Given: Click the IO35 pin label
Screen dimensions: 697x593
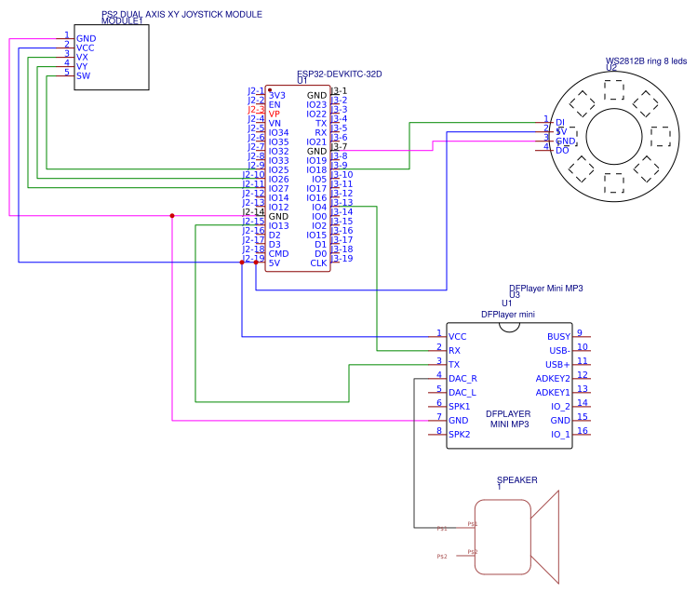Looking at the screenshot, I should (x=278, y=142).
